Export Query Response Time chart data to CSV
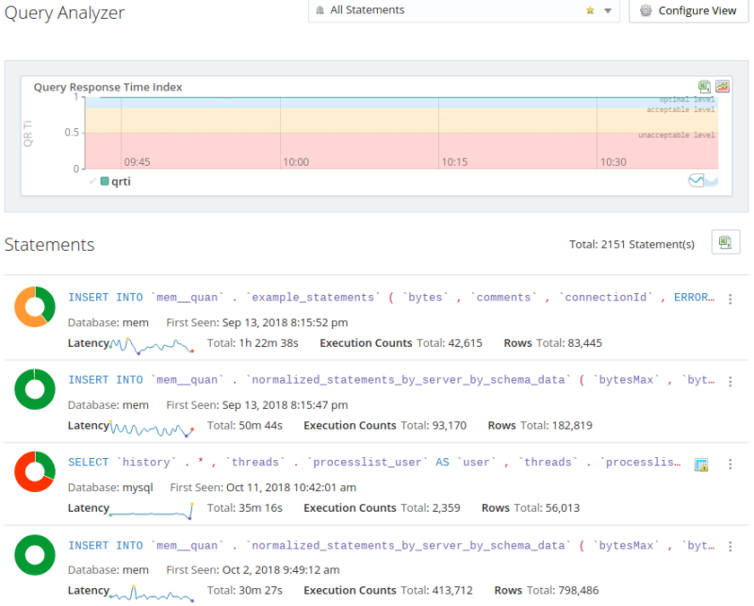 (704, 86)
